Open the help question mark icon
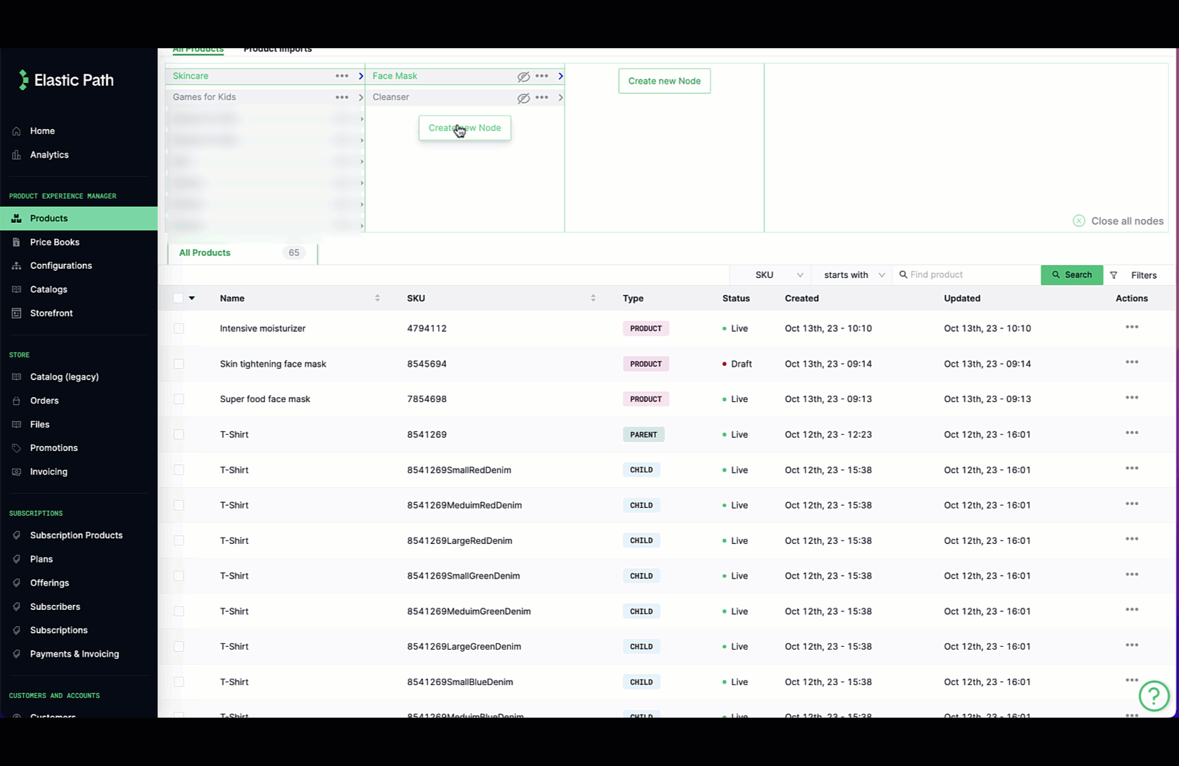Viewport: 1179px width, 766px height. pyautogui.click(x=1153, y=696)
